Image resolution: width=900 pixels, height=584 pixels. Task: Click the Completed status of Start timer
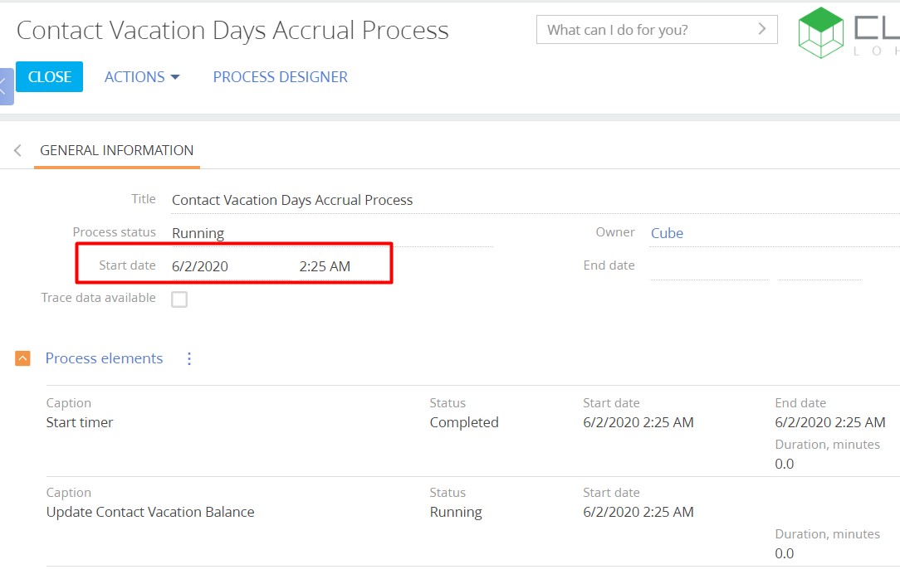464,423
